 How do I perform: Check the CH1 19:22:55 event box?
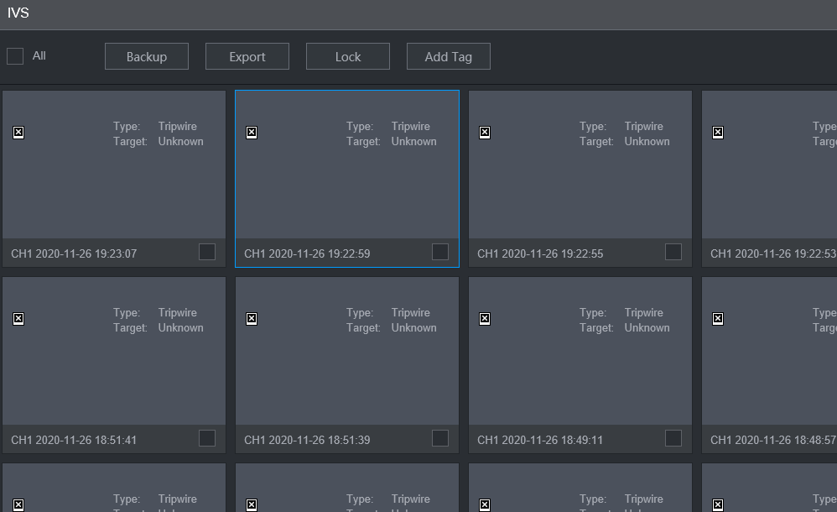(x=673, y=252)
